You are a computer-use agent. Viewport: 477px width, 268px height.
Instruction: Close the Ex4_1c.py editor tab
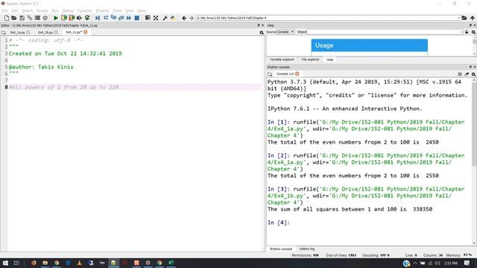click(x=86, y=32)
